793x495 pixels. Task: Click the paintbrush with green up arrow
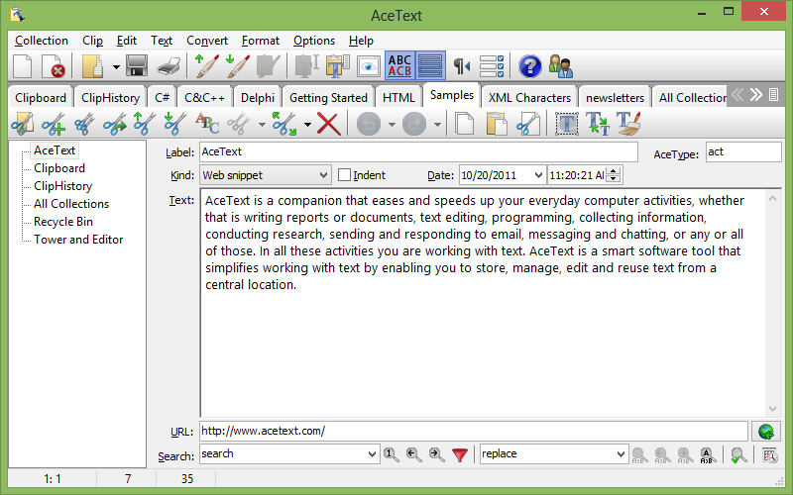tap(207, 66)
